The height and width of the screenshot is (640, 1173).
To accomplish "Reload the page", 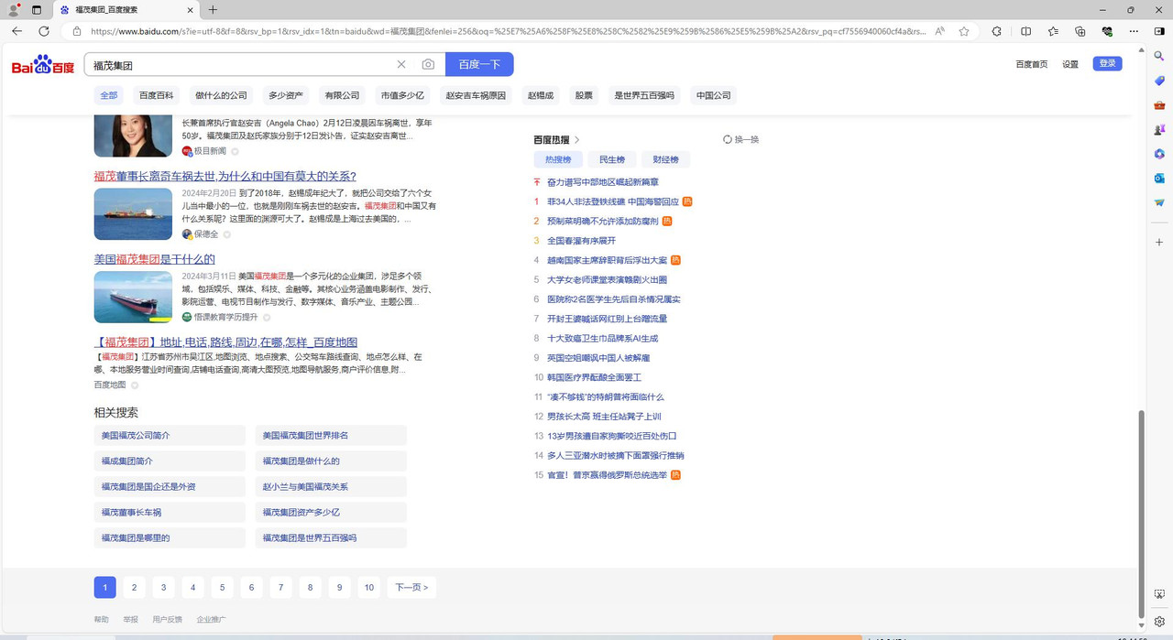I will [x=44, y=31].
